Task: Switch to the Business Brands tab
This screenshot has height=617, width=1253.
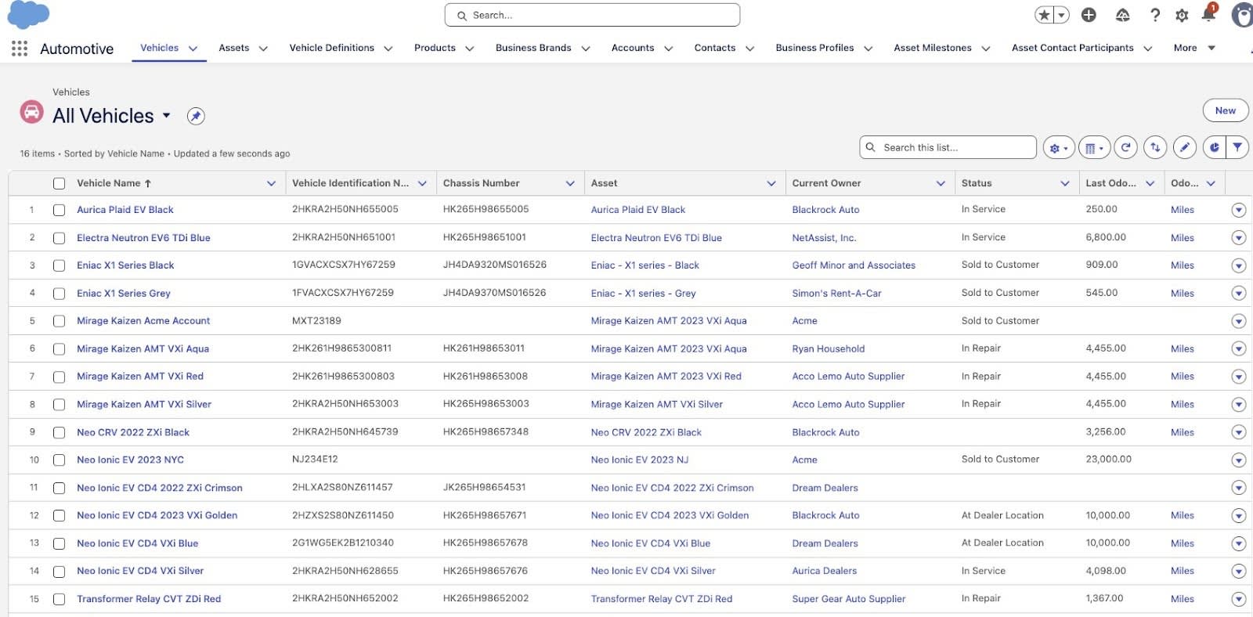Action: [x=533, y=48]
